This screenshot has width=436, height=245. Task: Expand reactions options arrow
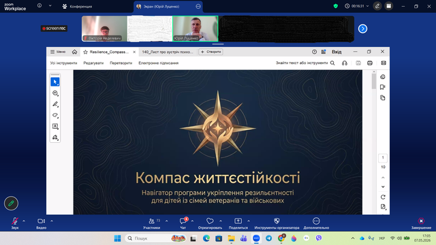(x=221, y=221)
